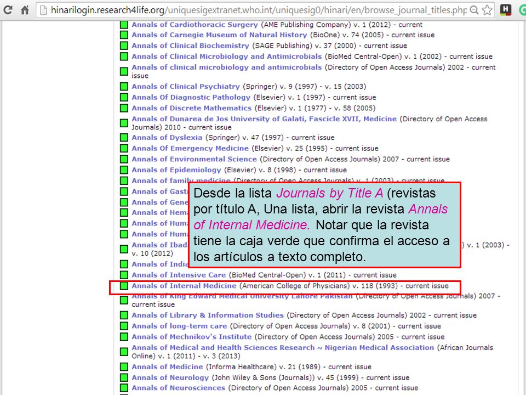Reload the page with the refresh icon

tap(8, 10)
